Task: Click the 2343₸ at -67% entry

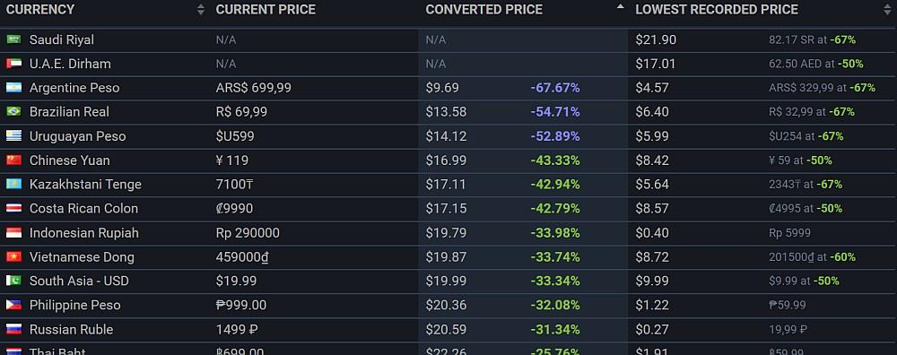Action: [x=806, y=184]
